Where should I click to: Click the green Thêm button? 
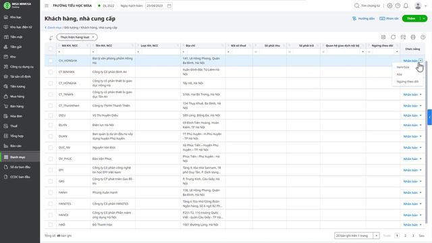click(411, 18)
